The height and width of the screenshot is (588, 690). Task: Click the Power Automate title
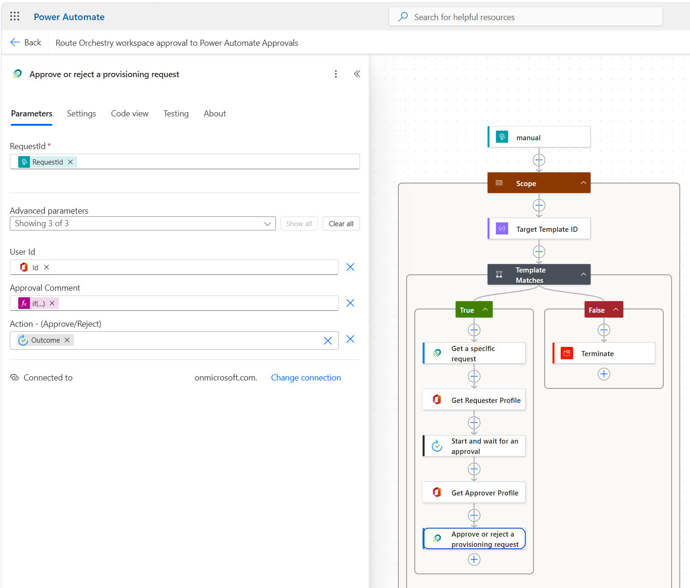point(69,17)
